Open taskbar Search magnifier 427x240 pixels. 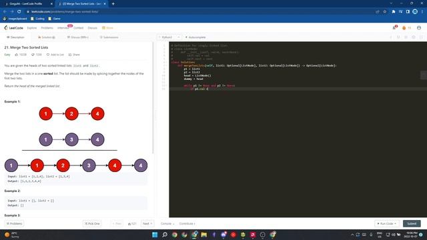point(165,235)
